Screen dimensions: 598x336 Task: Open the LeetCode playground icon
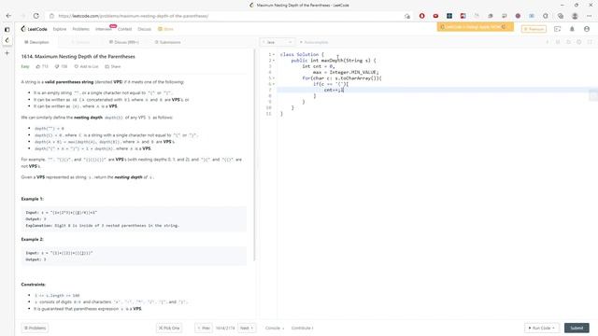[557, 29]
